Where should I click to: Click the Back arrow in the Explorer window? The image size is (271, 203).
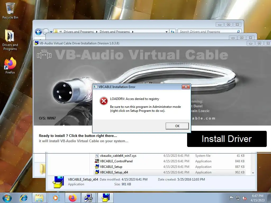[38, 32]
